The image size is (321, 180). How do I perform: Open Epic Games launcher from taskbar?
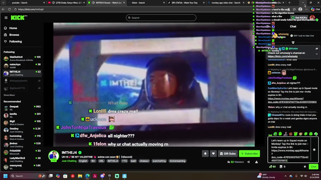pyautogui.click(x=110, y=176)
